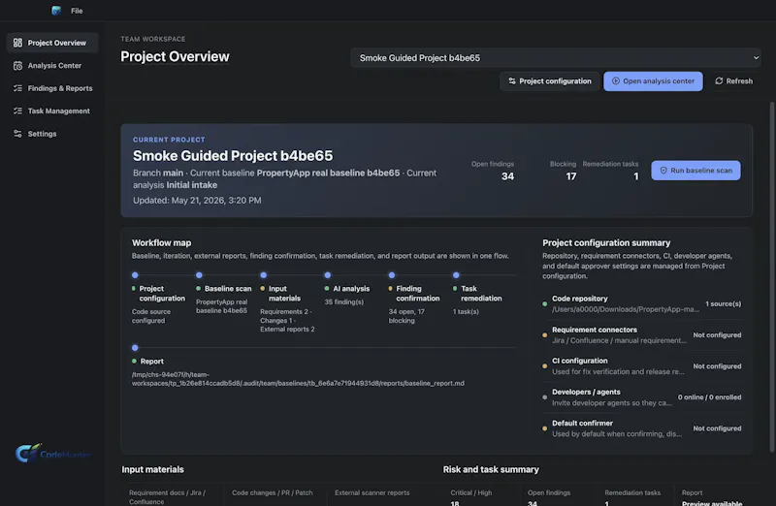Click the play icon in Open analysis center

pos(616,81)
